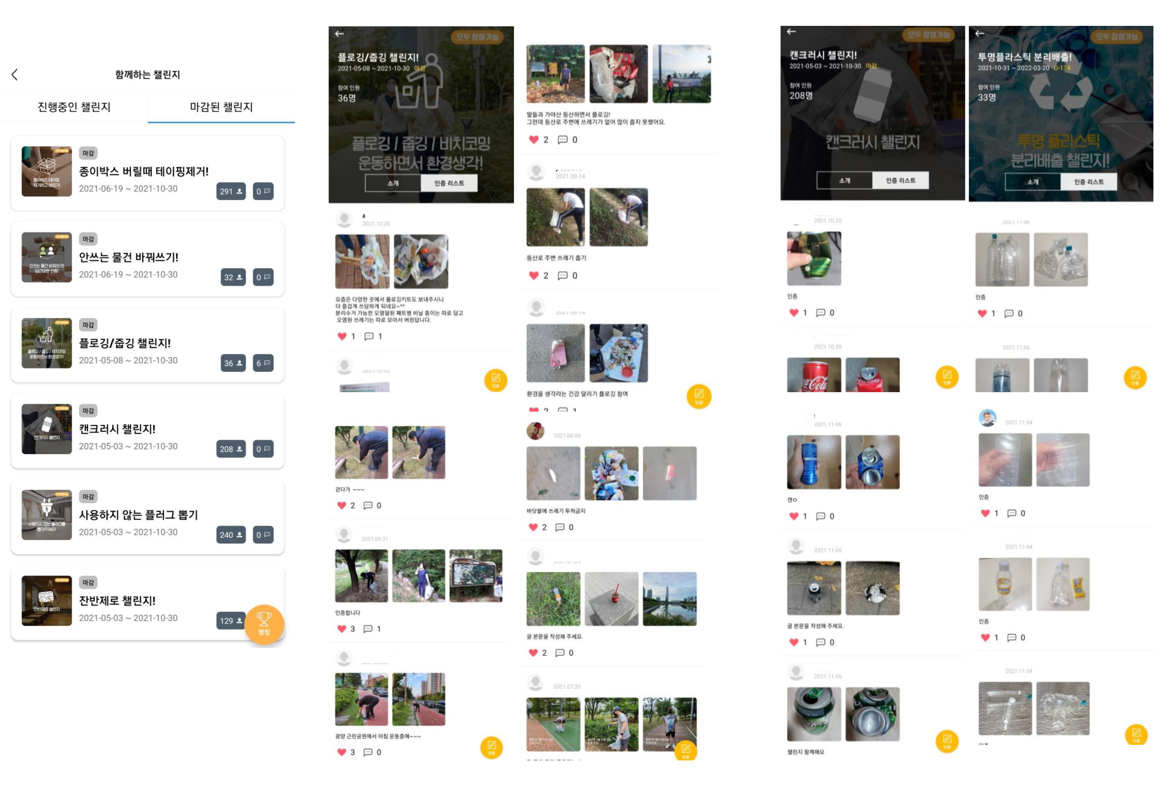Like the 등산로 주변 쓰레기 줍기 post
This screenshot has width=1176, height=791.
pyautogui.click(x=534, y=275)
